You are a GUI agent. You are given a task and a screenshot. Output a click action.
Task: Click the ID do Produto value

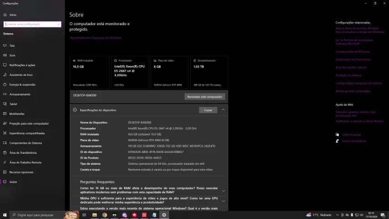pyautogui.click(x=145, y=158)
